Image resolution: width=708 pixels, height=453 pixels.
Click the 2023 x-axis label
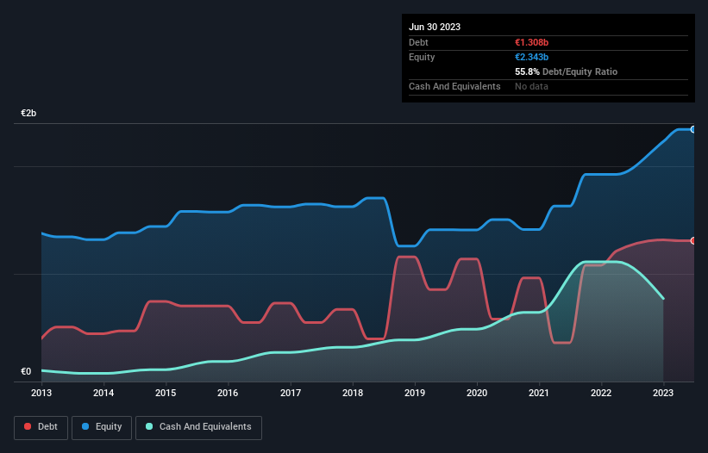coord(663,393)
